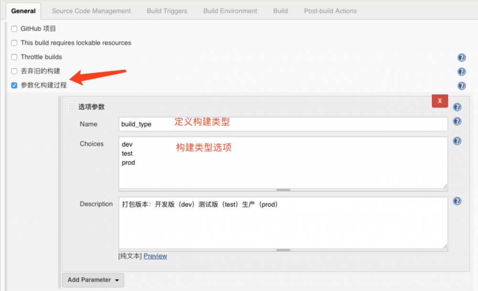478x291 pixels.
Task: Jump to the Build tab
Action: (x=281, y=11)
